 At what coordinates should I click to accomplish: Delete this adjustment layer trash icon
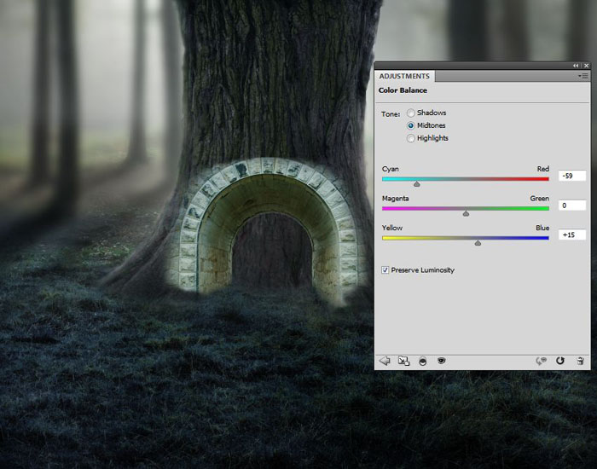pyautogui.click(x=580, y=361)
